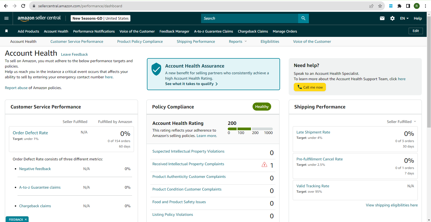Open Performance Notifications in the top bar
This screenshot has height=222, width=431.
pyautogui.click(x=94, y=31)
